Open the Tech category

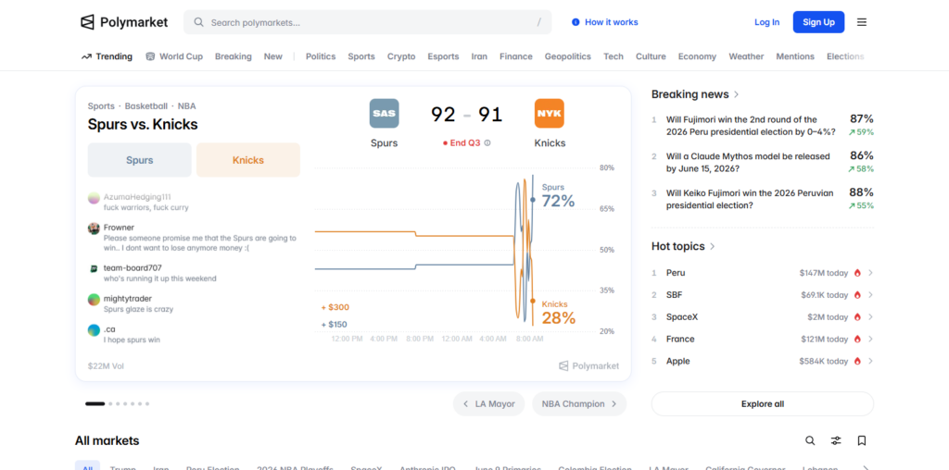pos(614,56)
